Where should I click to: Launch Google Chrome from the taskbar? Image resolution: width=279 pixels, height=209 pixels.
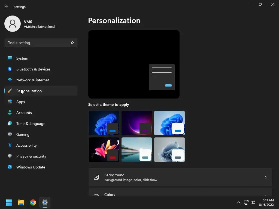coord(33,202)
